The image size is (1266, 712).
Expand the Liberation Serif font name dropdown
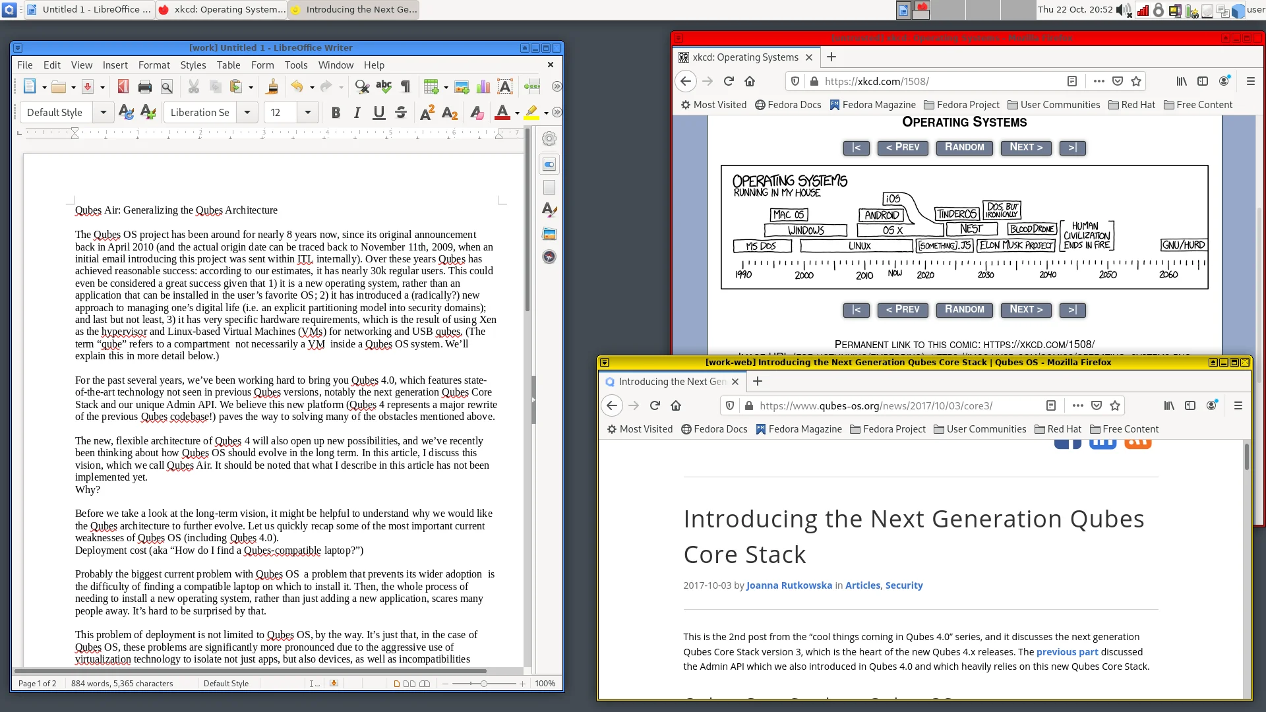pyautogui.click(x=247, y=113)
